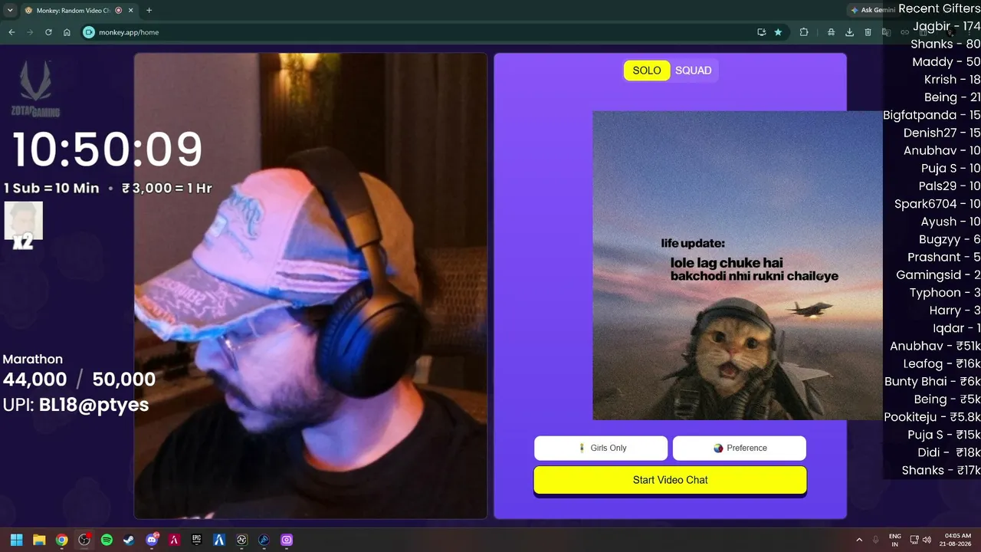Click the gifter entry Bigfatpanda - 15

[x=931, y=115]
